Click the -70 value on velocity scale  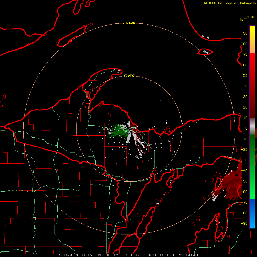tap(244, 202)
